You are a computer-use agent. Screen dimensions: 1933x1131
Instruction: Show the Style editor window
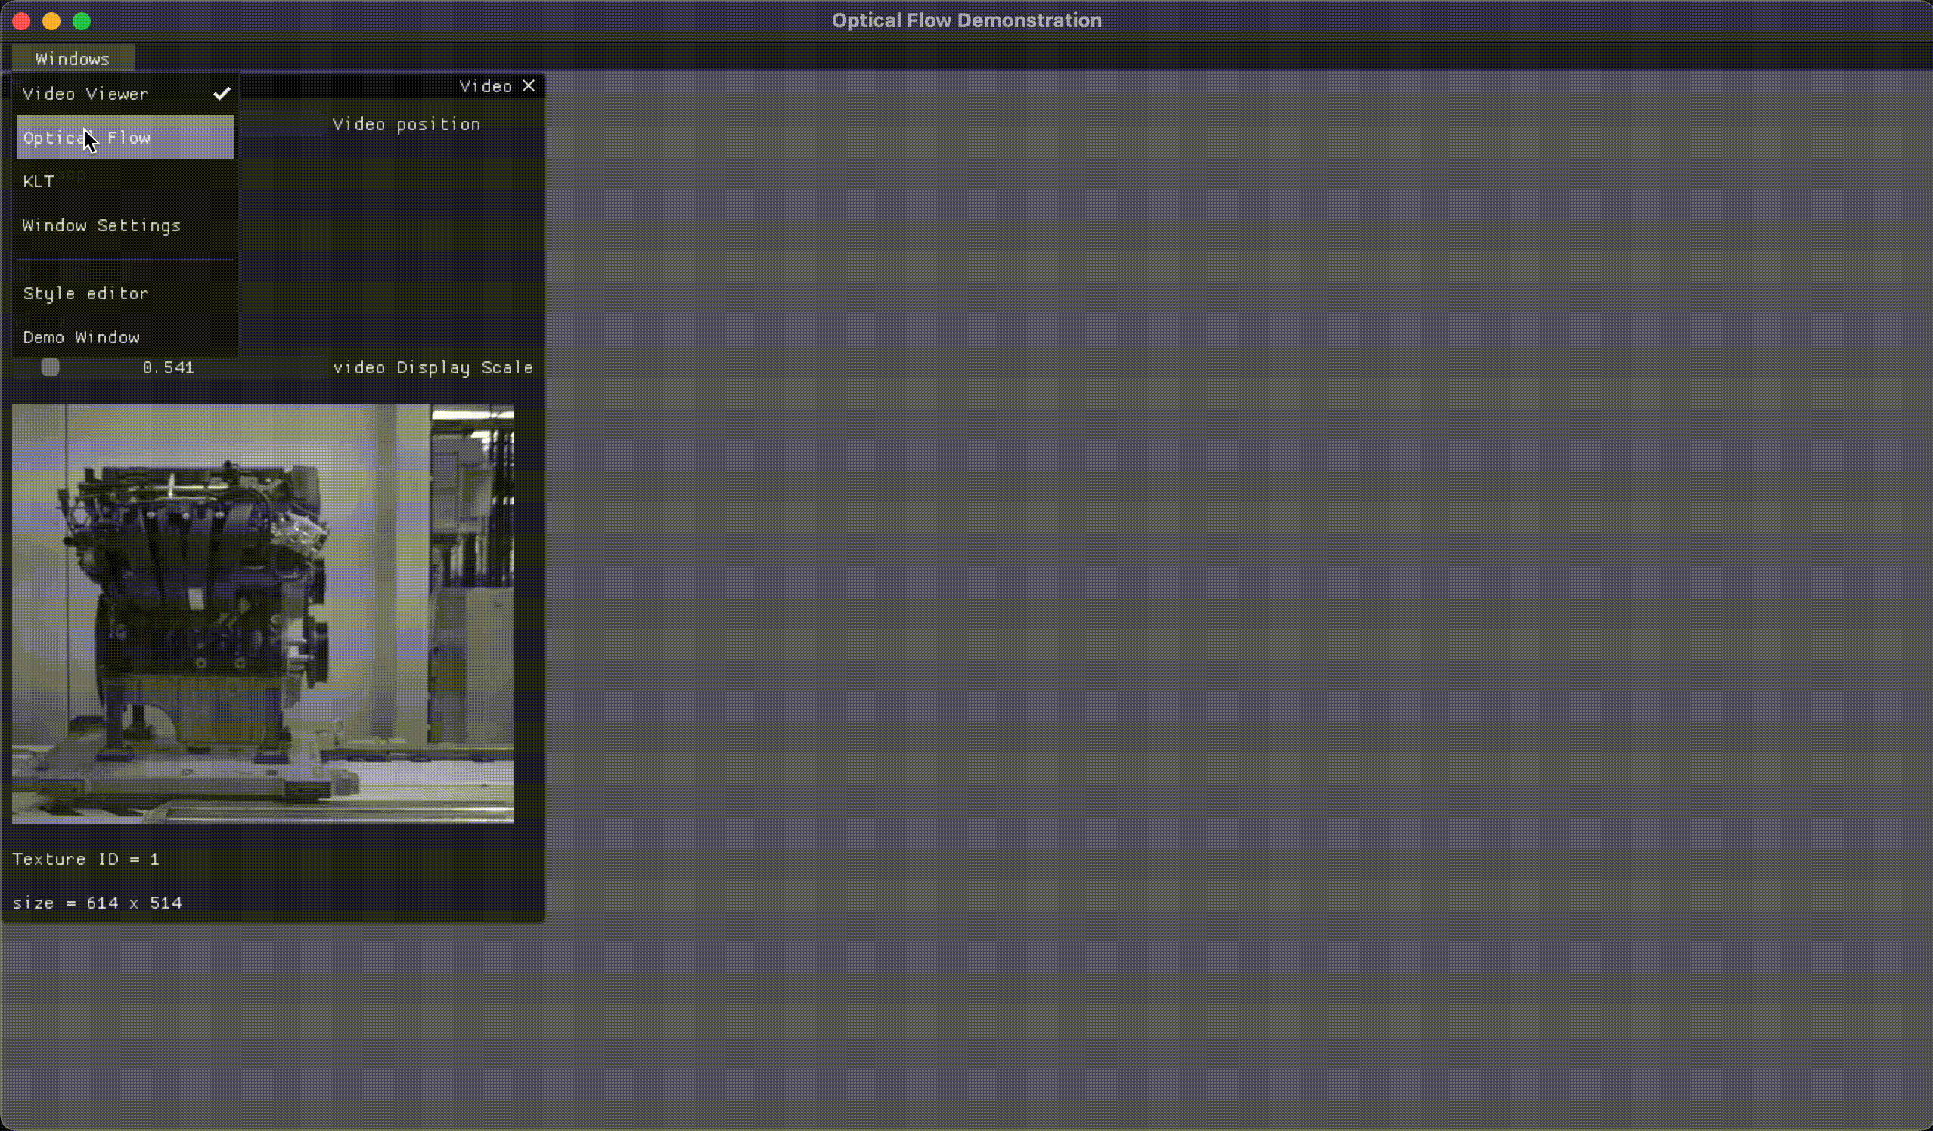pos(86,293)
